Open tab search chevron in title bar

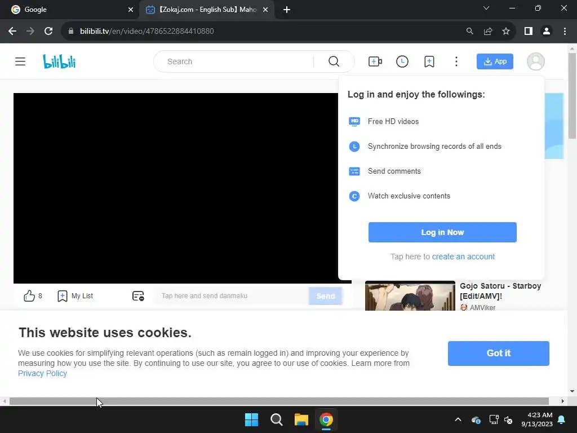(486, 8)
